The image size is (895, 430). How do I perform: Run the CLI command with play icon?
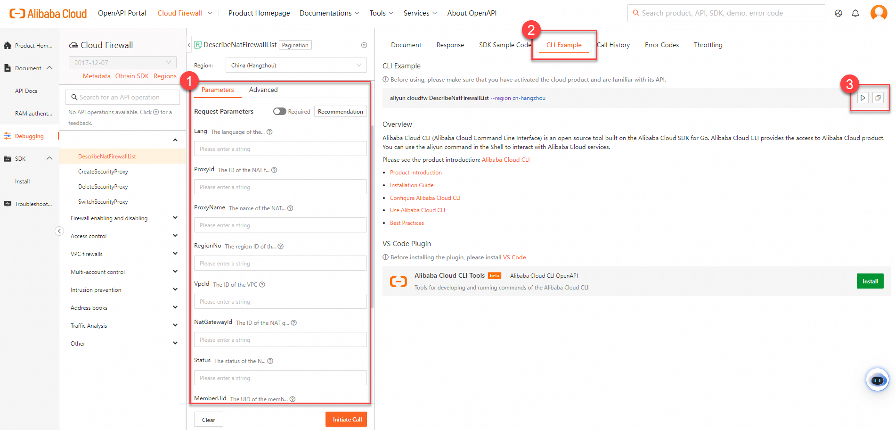tap(863, 98)
